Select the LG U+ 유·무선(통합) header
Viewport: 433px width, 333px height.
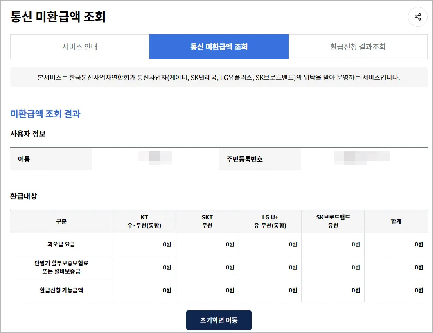click(271, 221)
